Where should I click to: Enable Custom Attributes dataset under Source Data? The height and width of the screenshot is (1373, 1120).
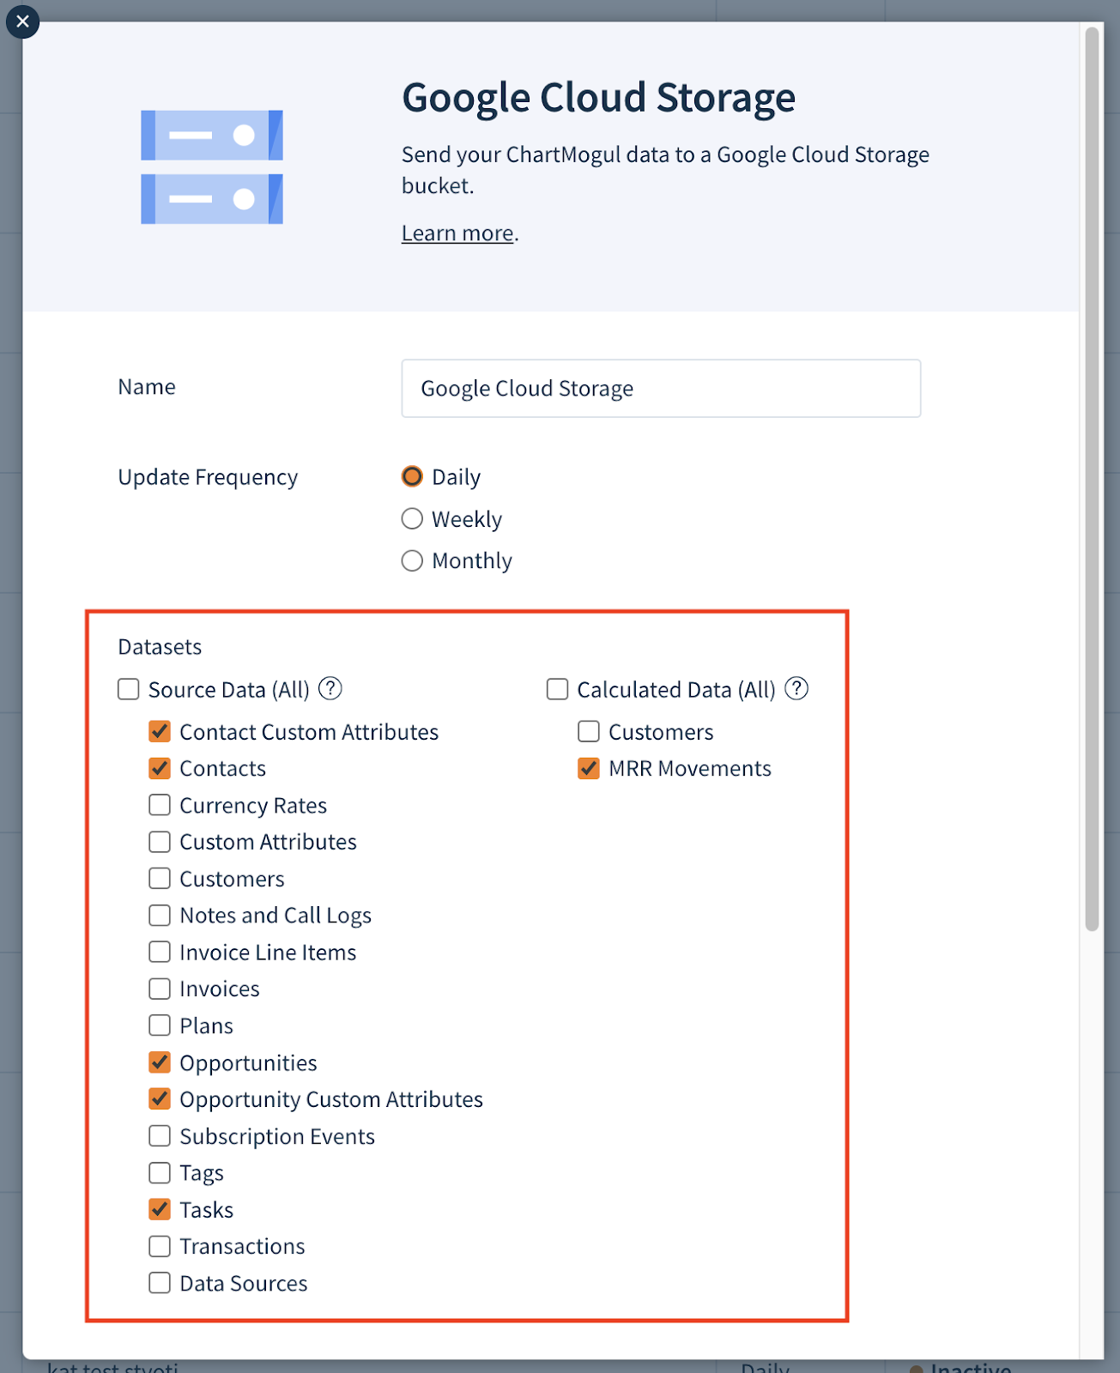tap(160, 842)
